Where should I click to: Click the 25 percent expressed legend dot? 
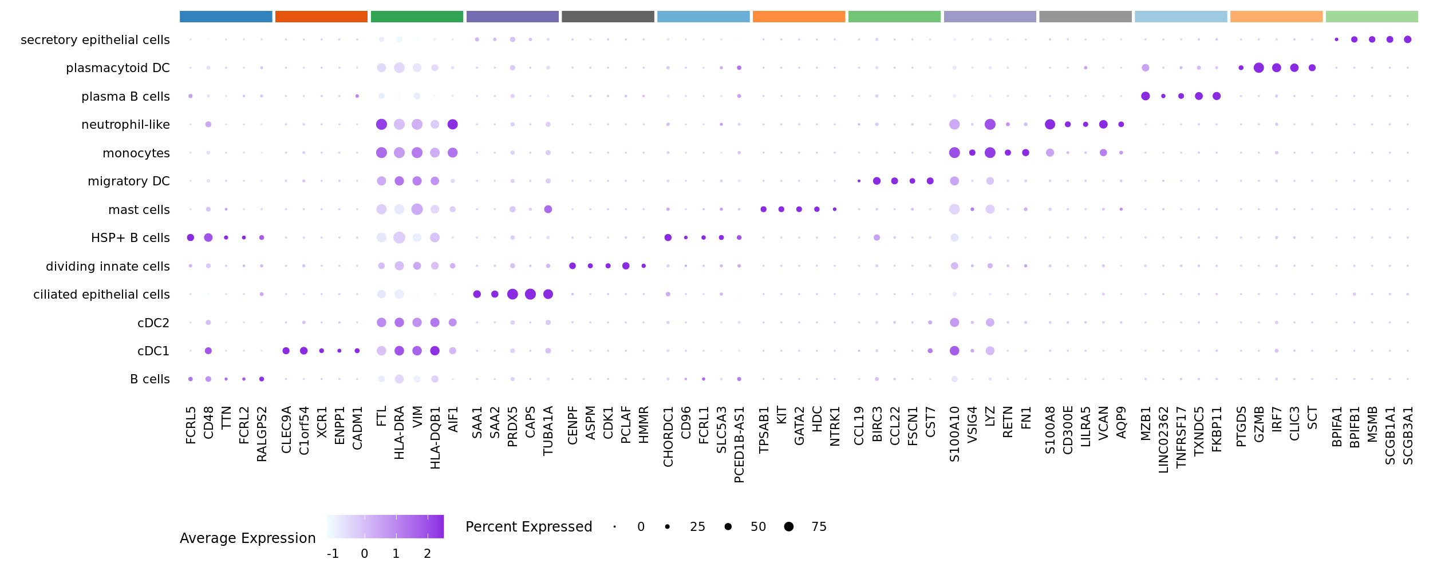(x=668, y=526)
